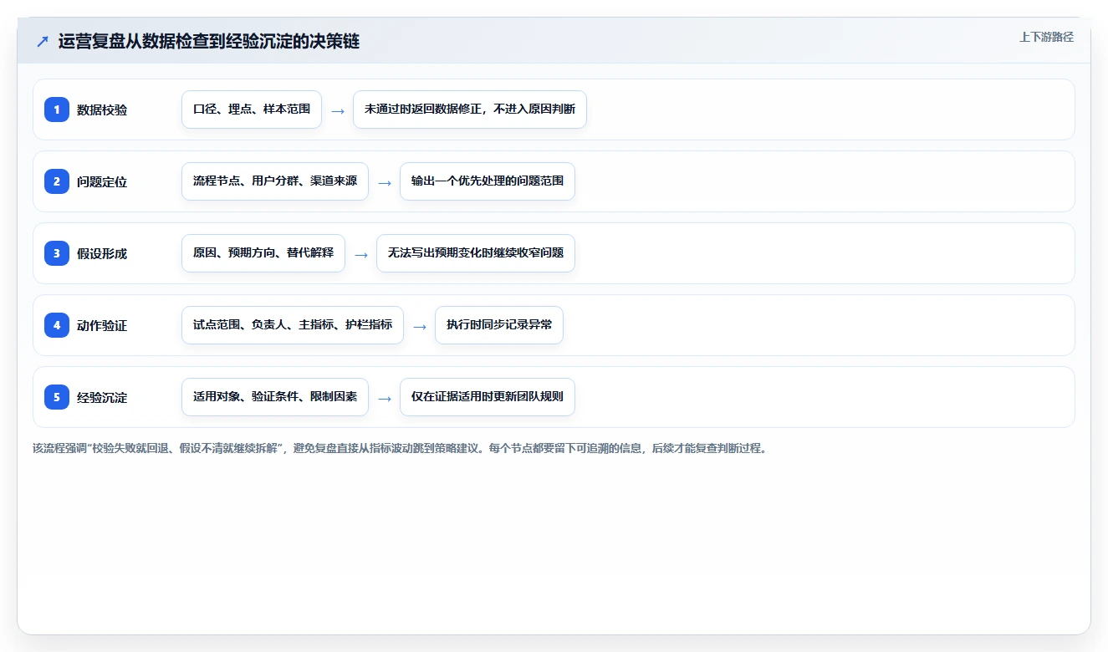
Task: Select the 假设形成 step label
Action: (x=102, y=253)
